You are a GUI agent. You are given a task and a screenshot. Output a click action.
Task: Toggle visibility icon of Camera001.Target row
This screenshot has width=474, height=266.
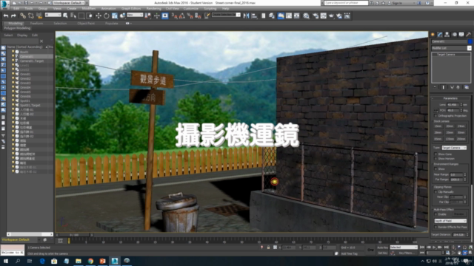tap(13, 61)
